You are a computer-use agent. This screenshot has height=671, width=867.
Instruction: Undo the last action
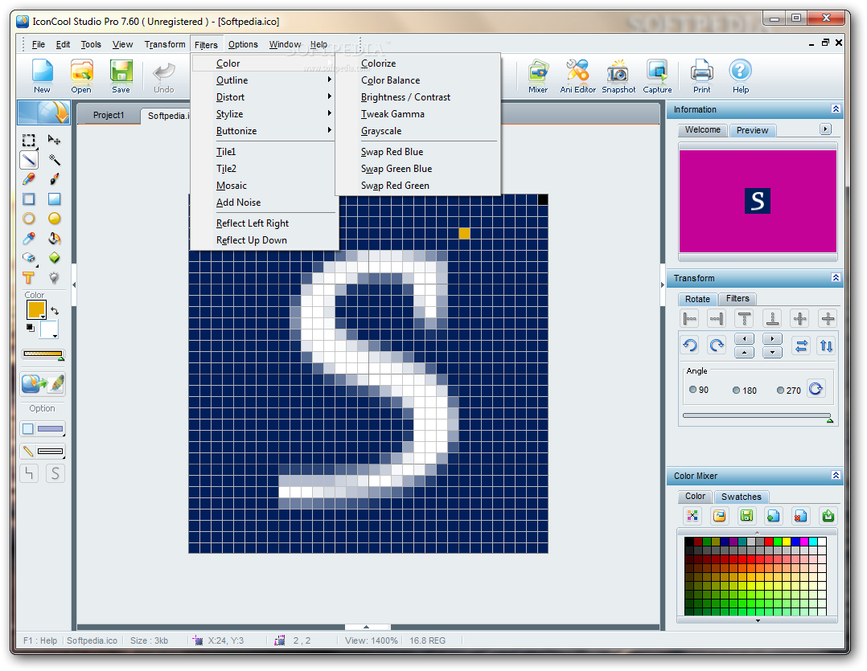click(164, 76)
